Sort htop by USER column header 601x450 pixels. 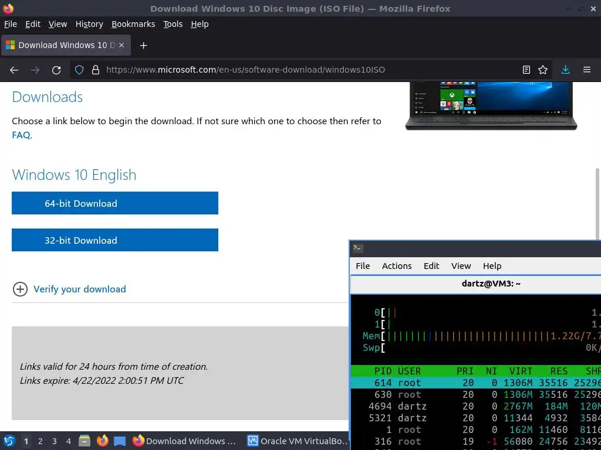click(409, 371)
